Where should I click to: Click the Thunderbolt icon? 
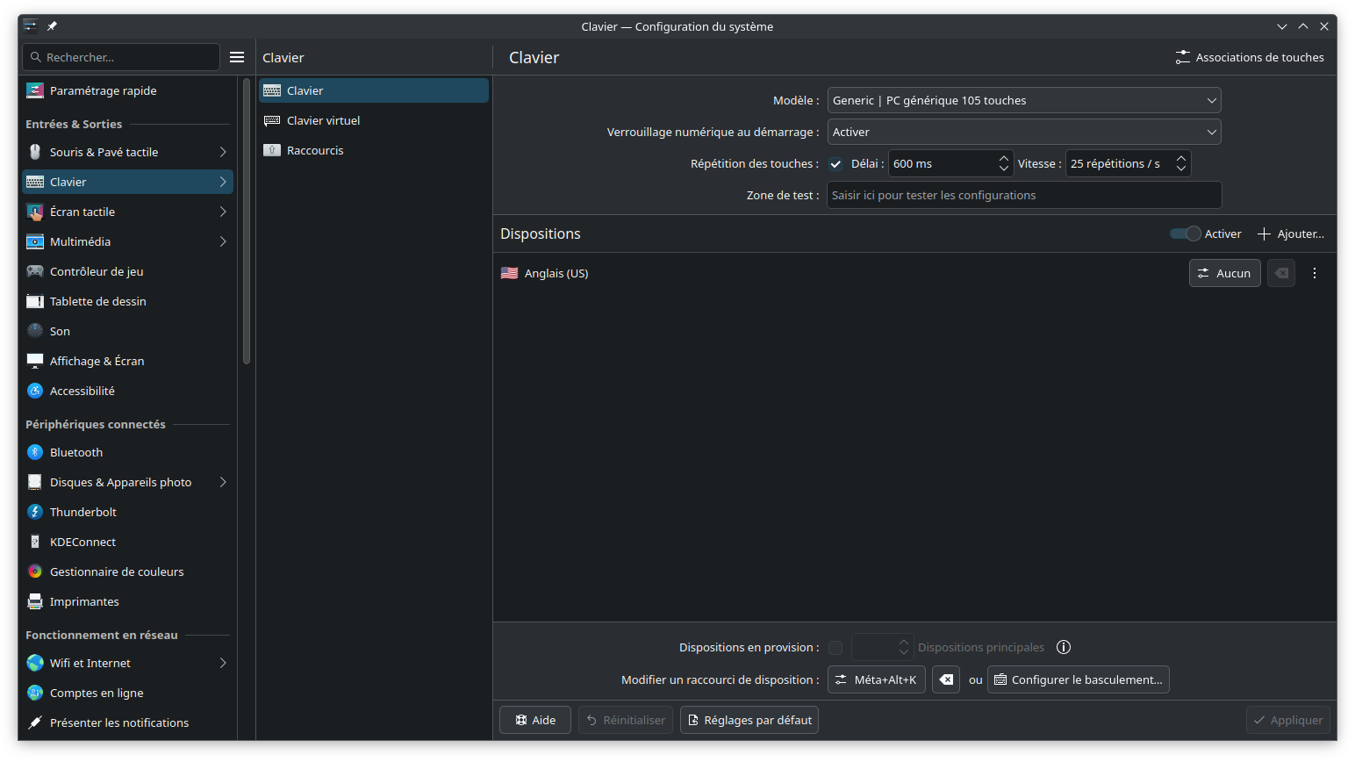(x=35, y=512)
